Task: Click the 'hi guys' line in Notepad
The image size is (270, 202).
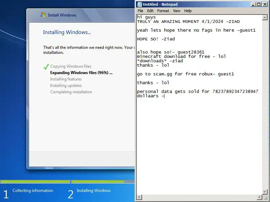Action: click(x=146, y=17)
